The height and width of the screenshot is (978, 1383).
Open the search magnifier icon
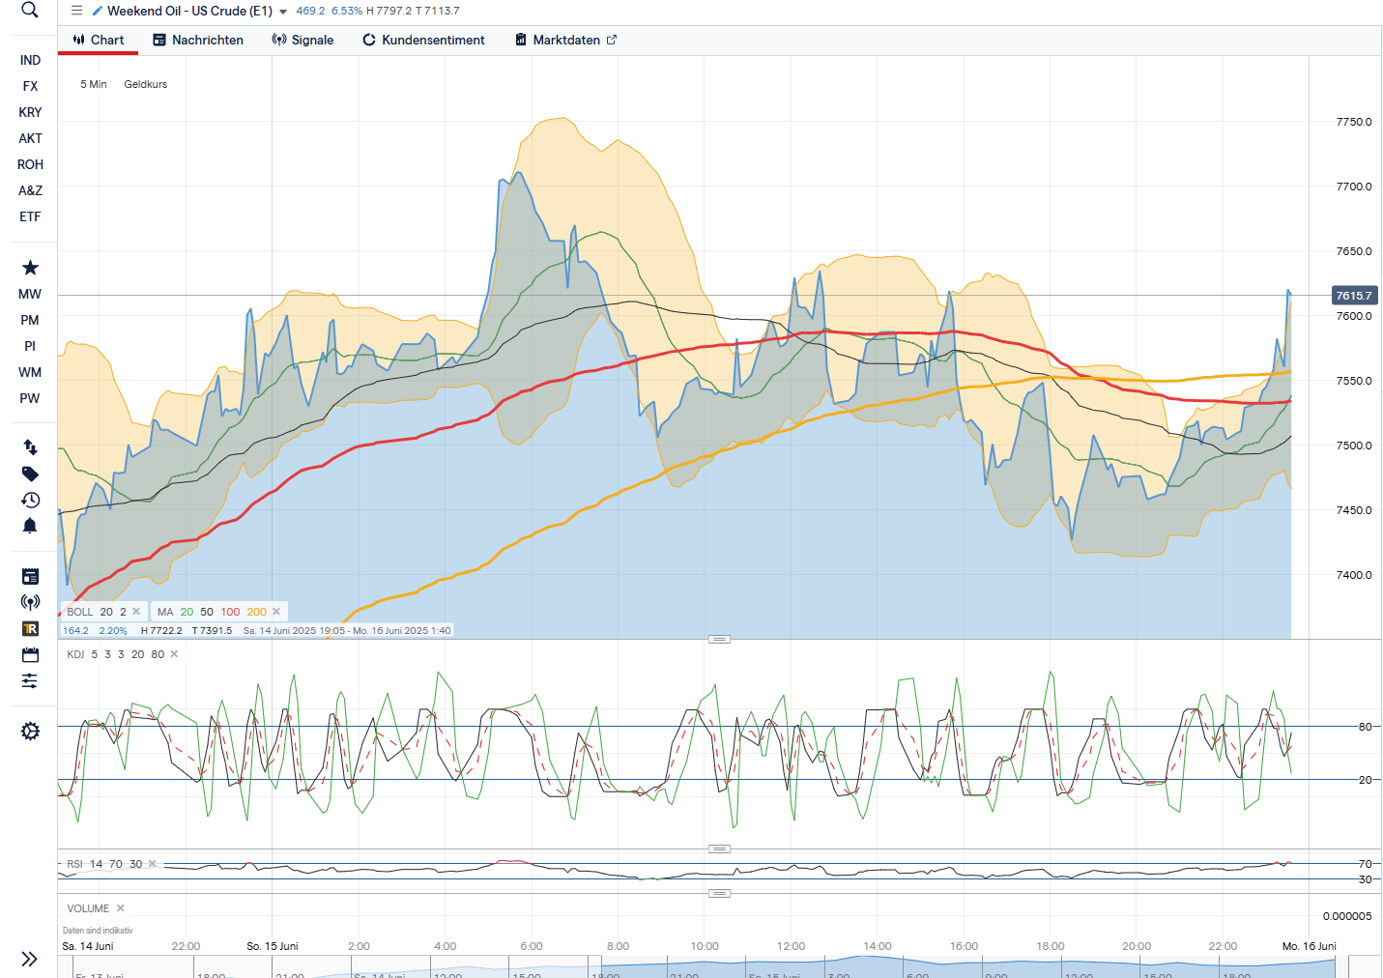[30, 10]
